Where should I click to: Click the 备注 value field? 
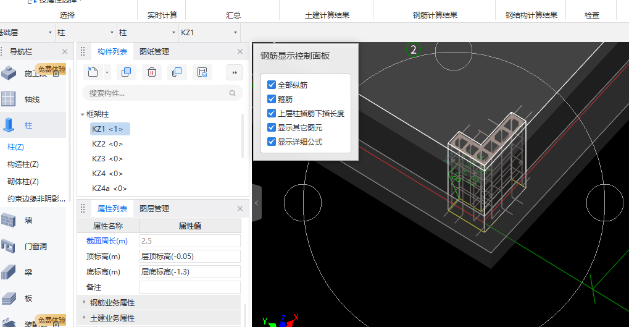[190, 287]
